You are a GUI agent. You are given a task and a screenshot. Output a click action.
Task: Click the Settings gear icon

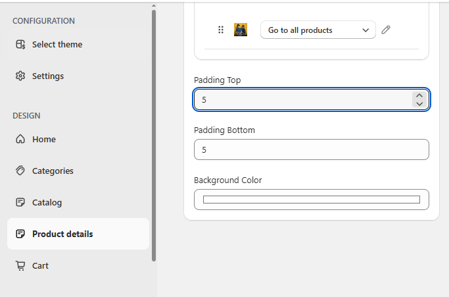(x=20, y=76)
